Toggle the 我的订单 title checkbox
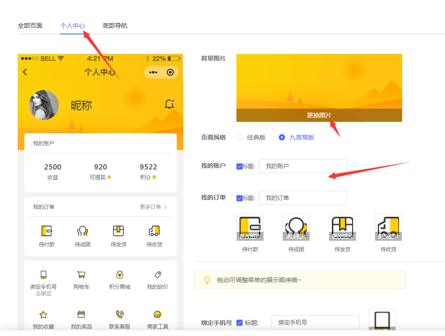Viewport: 445px width, 336px height. pos(240,198)
